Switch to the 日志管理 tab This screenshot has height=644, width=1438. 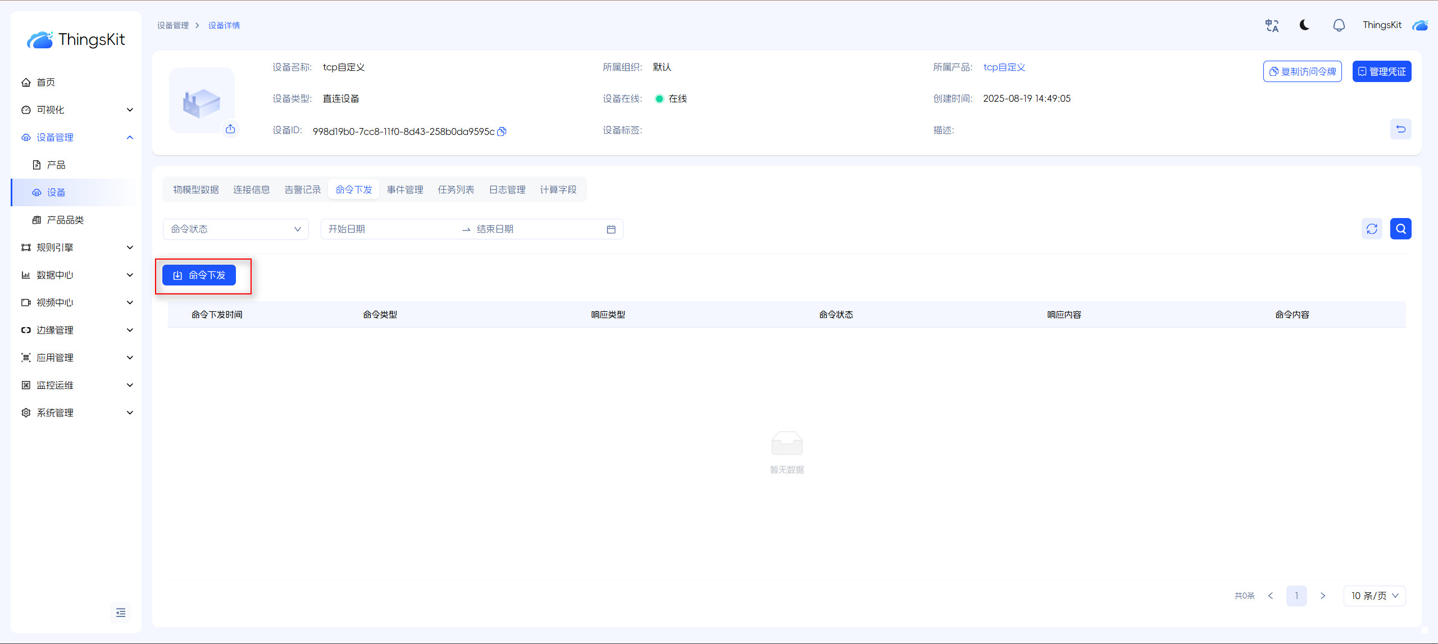pyautogui.click(x=507, y=189)
